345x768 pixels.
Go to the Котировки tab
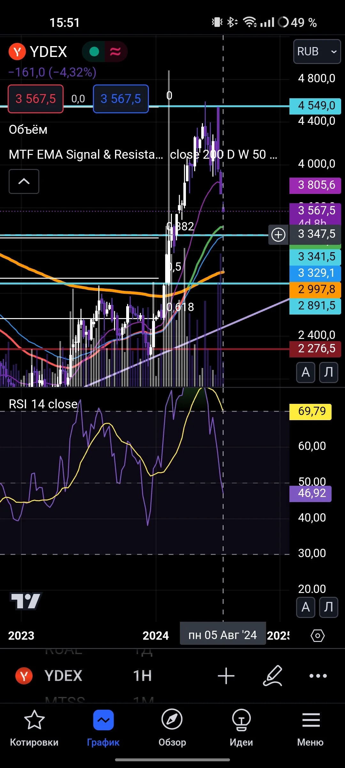34,729
